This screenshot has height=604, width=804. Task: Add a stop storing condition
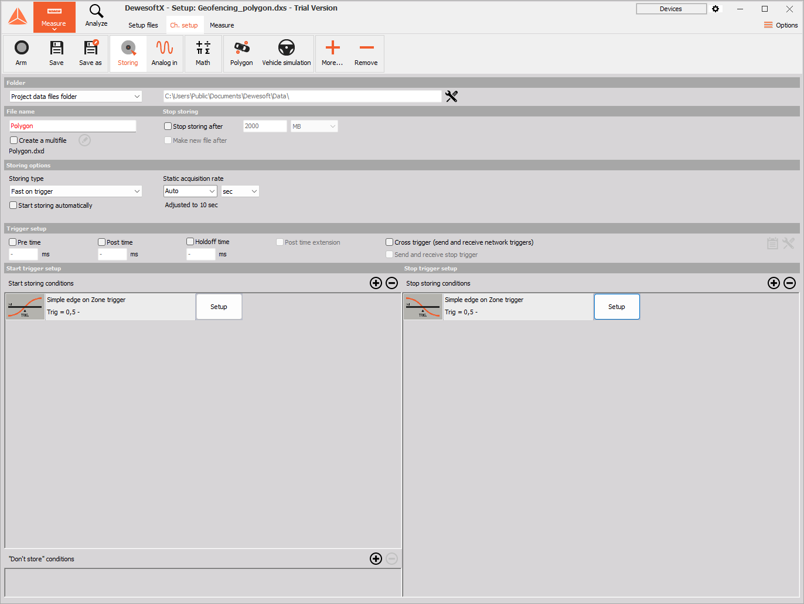click(x=774, y=283)
